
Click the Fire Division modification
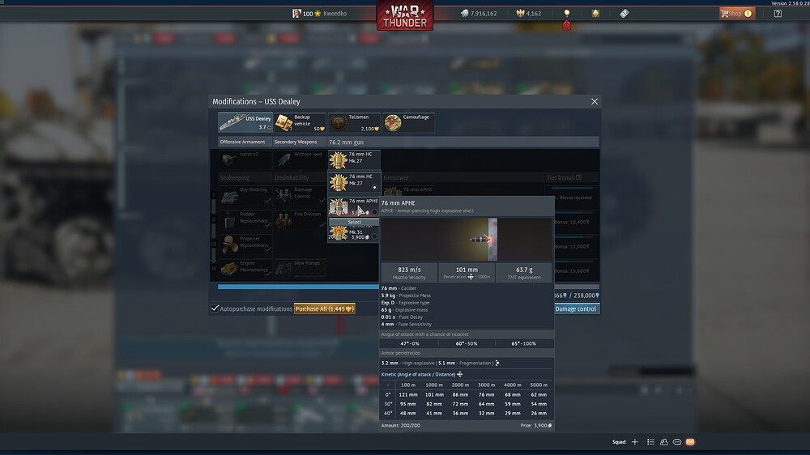click(x=301, y=220)
